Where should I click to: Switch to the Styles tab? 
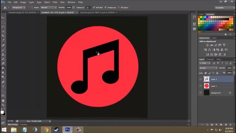point(214,38)
